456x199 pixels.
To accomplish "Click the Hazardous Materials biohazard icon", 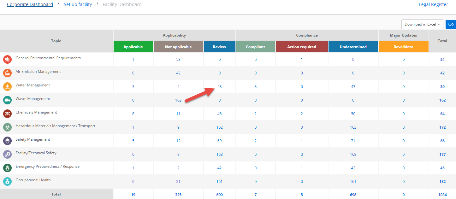I will click(x=7, y=127).
